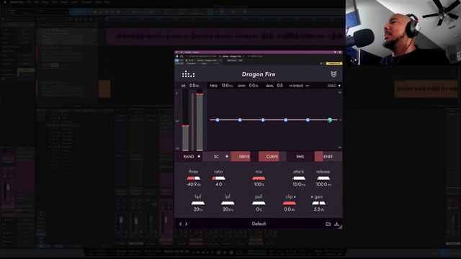The width and height of the screenshot is (461, 259).
Task: Select the green hi-shelf EQ node
Action: click(x=330, y=120)
